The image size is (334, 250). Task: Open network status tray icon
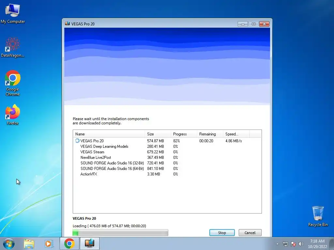click(x=285, y=244)
